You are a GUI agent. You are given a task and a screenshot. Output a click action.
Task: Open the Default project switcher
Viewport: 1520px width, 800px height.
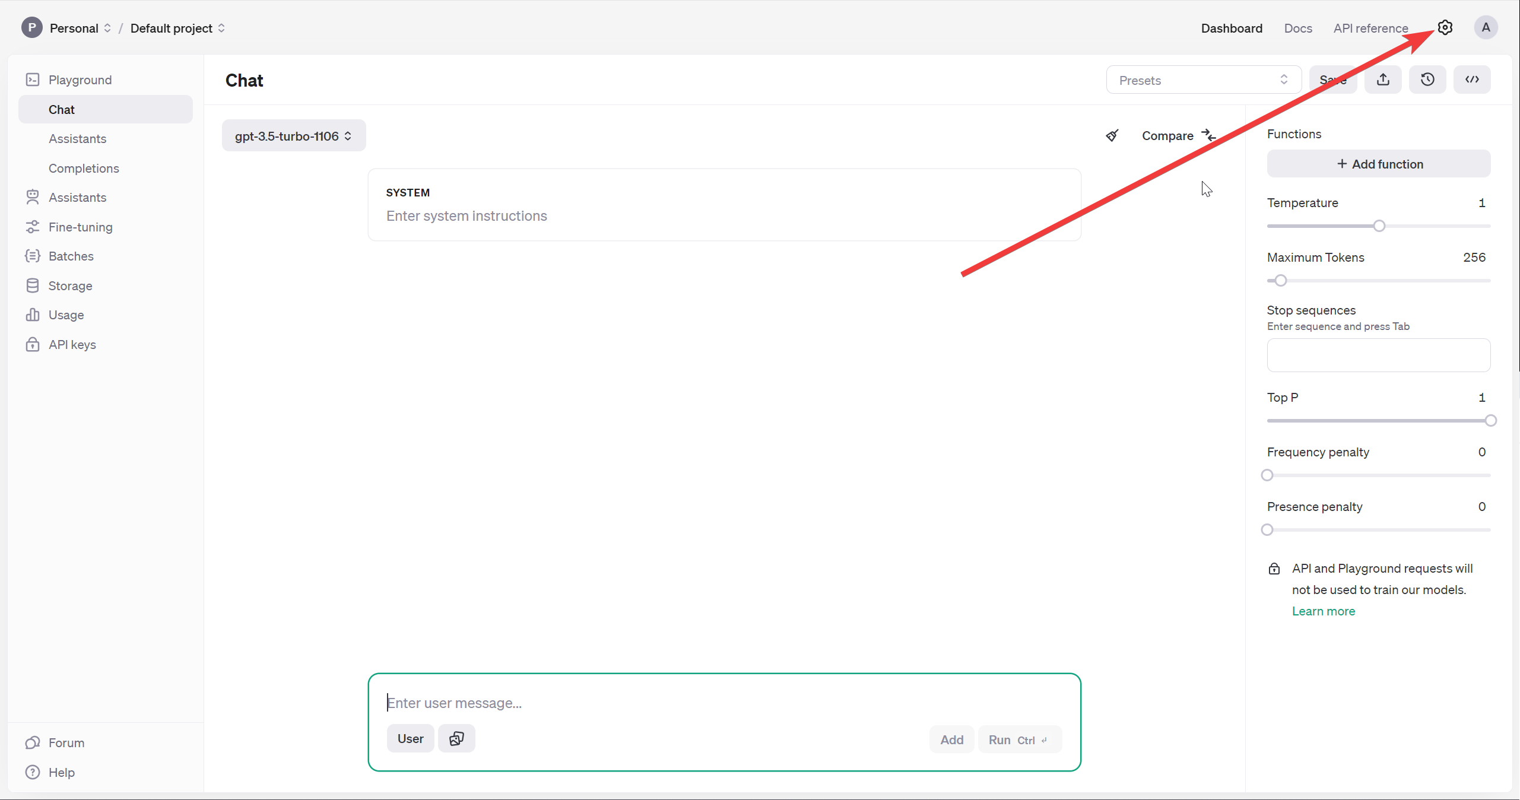(x=177, y=28)
